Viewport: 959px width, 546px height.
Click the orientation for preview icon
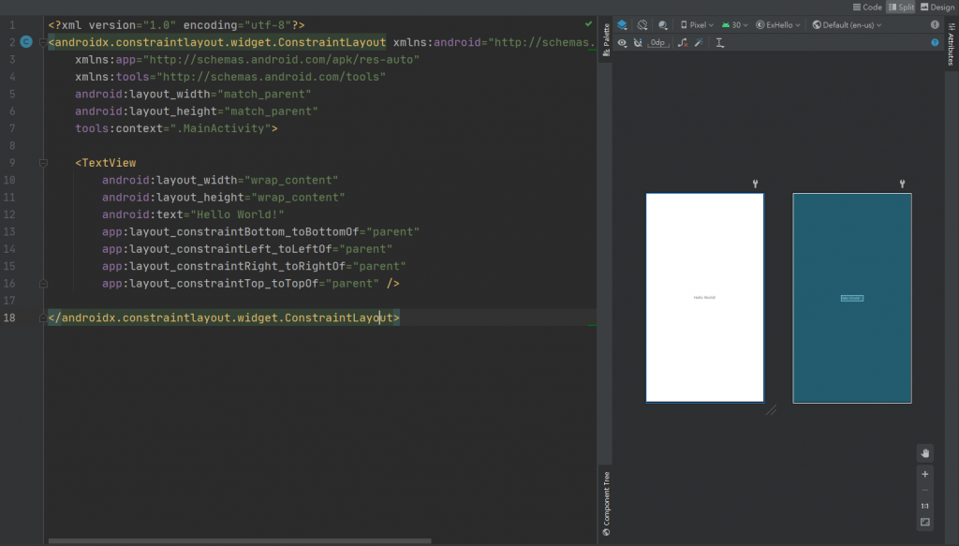pyautogui.click(x=642, y=25)
